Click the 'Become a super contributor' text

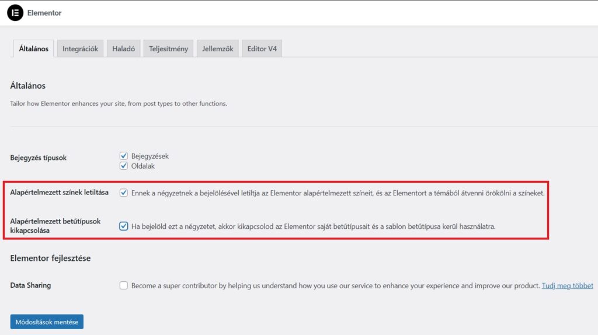click(x=335, y=286)
